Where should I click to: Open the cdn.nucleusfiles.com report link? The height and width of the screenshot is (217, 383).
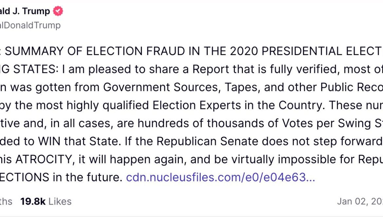pyautogui.click(x=221, y=177)
